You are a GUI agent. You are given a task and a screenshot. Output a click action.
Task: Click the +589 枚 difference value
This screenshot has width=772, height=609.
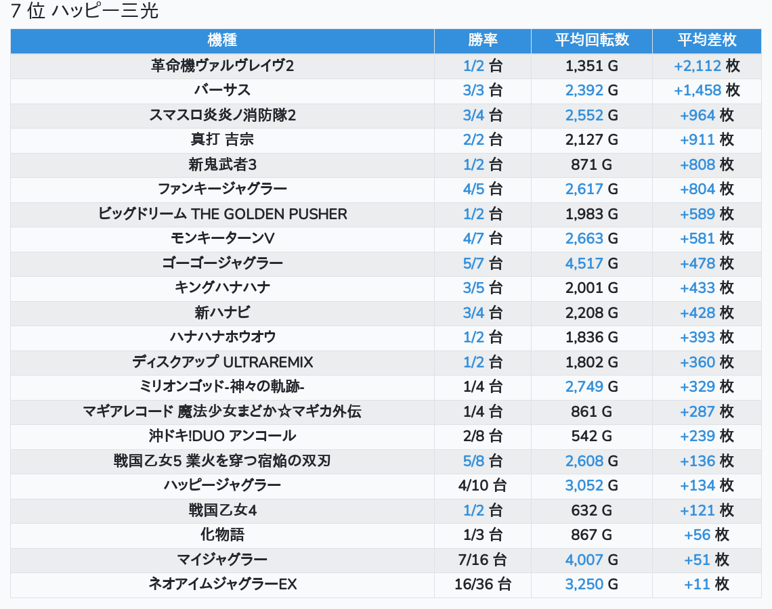click(706, 215)
